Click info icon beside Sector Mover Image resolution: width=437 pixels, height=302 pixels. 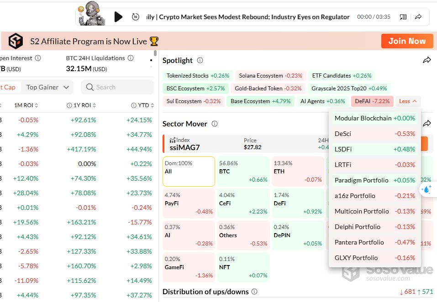[215, 124]
